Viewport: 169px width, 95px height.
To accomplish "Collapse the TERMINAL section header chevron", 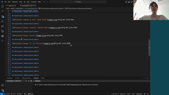I will click(34, 81).
